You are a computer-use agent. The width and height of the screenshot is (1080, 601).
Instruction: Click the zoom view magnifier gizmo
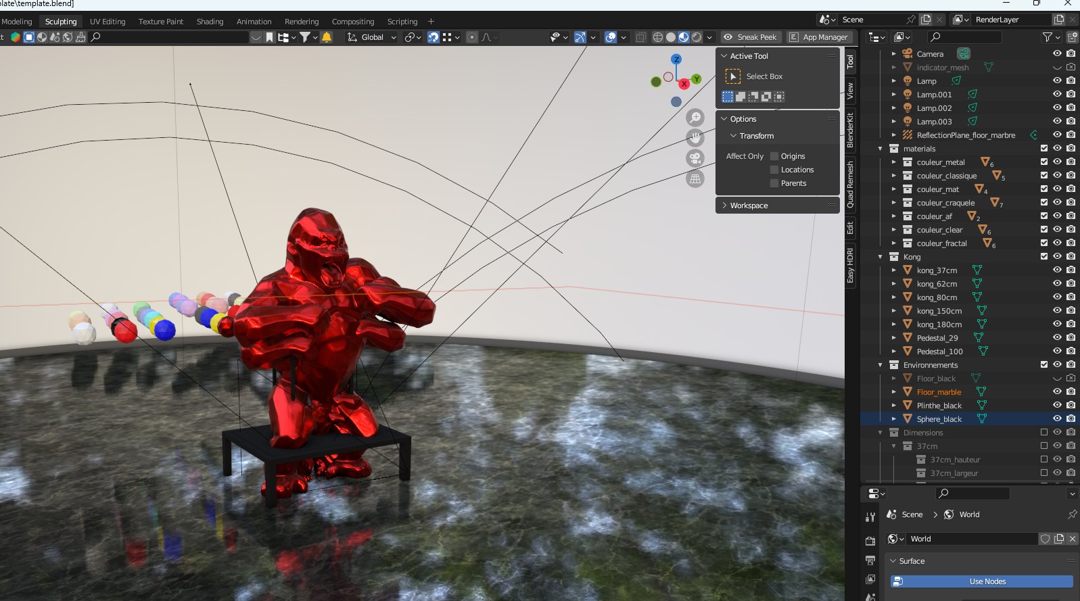click(x=695, y=117)
